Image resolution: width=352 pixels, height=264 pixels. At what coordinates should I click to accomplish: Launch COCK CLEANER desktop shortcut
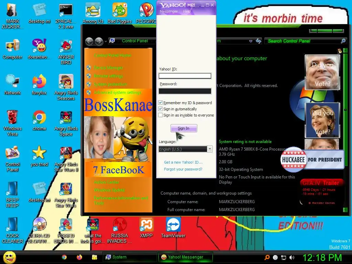12,230
